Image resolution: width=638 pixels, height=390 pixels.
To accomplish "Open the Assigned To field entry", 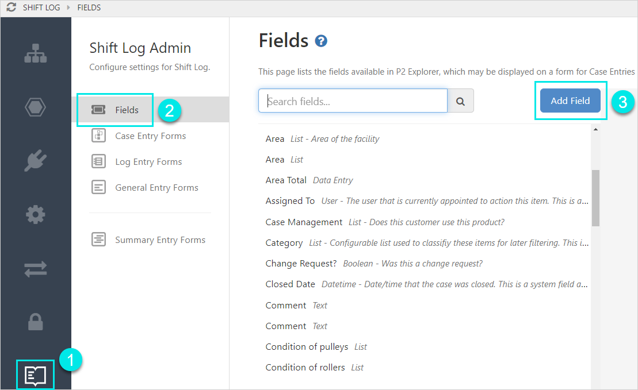I will click(x=290, y=201).
